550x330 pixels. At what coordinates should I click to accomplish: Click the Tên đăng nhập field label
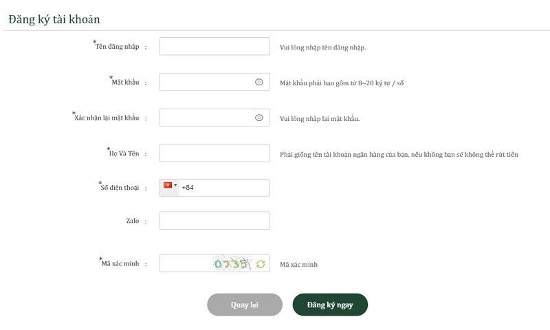118,47
